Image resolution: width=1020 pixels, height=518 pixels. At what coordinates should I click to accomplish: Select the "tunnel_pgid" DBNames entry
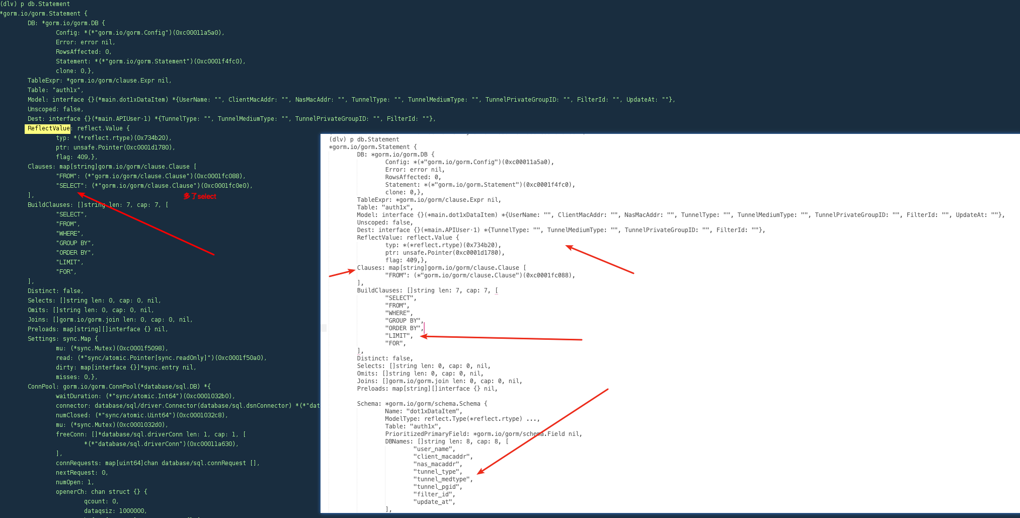click(438, 487)
